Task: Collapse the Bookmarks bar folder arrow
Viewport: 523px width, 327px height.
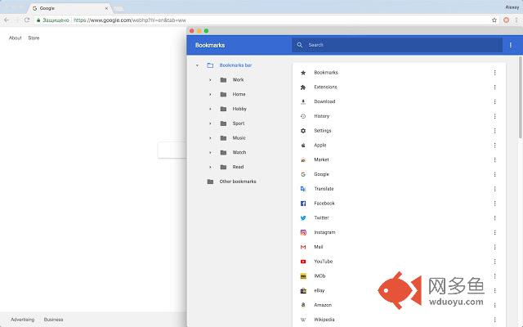Action: pyautogui.click(x=197, y=65)
